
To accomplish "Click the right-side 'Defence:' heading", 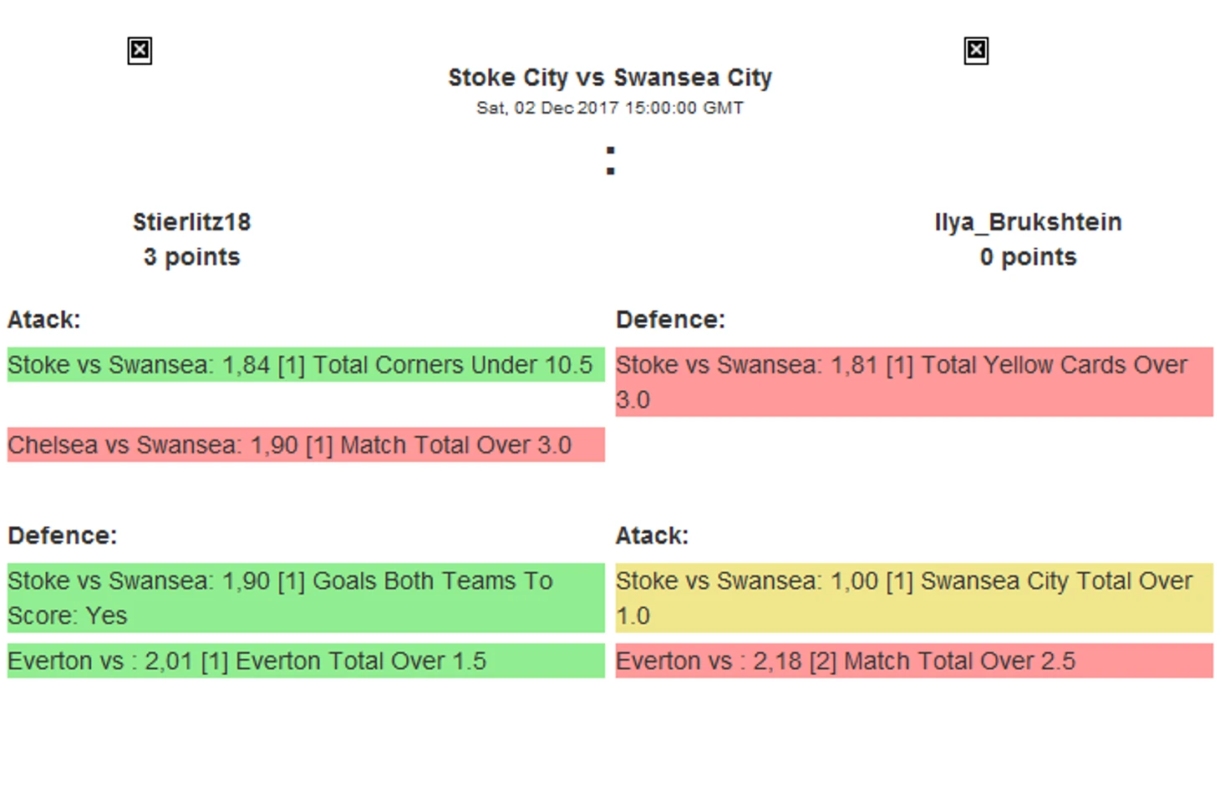I will (x=670, y=320).
